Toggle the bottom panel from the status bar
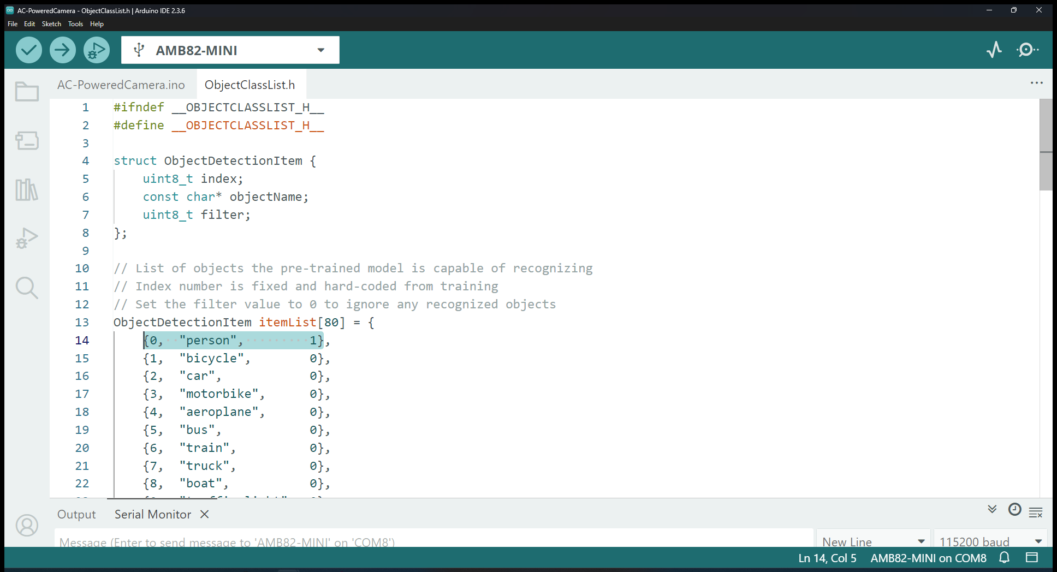Image resolution: width=1057 pixels, height=572 pixels. [x=1031, y=557]
